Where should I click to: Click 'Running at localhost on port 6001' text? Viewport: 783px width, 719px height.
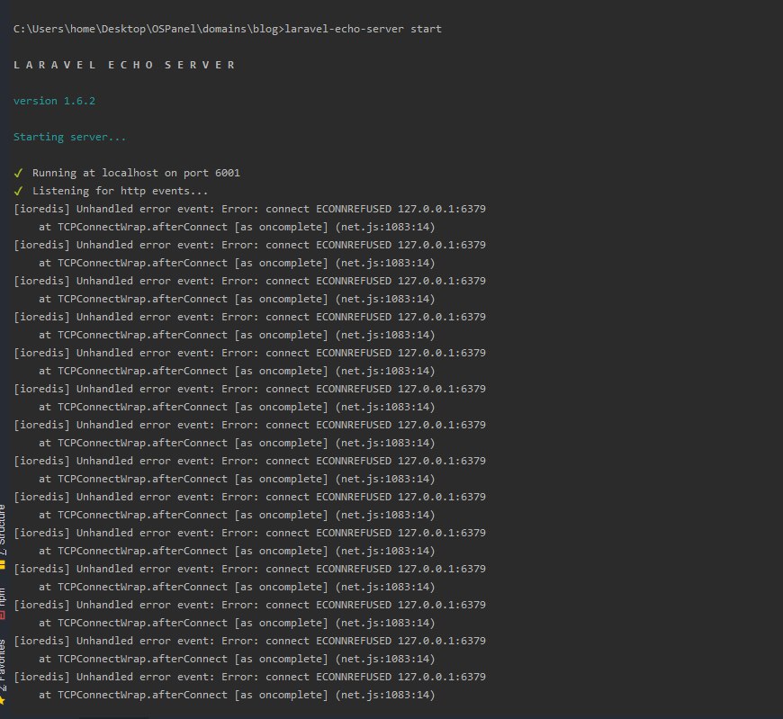(x=136, y=173)
